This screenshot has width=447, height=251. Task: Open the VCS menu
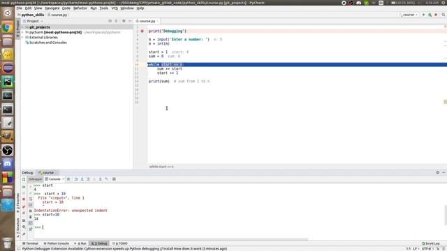tap(115, 8)
